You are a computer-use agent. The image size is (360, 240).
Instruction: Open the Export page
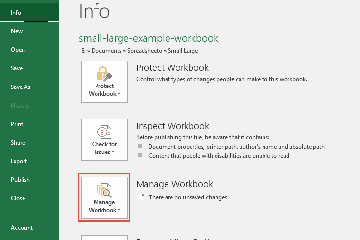[x=19, y=161]
